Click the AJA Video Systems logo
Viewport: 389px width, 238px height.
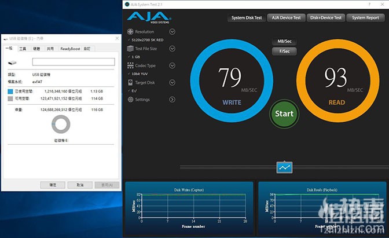149,17
